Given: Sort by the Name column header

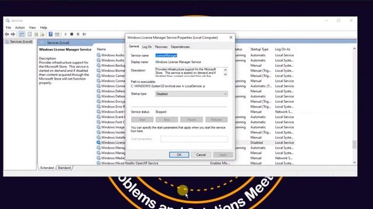Looking at the screenshot, I should coord(101,49).
